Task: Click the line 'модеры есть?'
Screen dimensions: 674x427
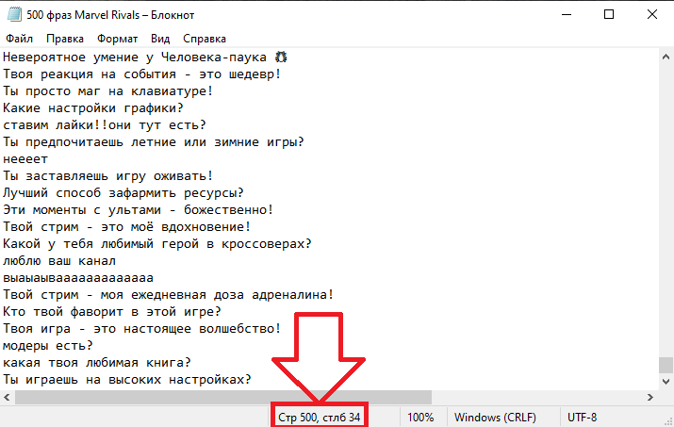Action: click(x=48, y=346)
